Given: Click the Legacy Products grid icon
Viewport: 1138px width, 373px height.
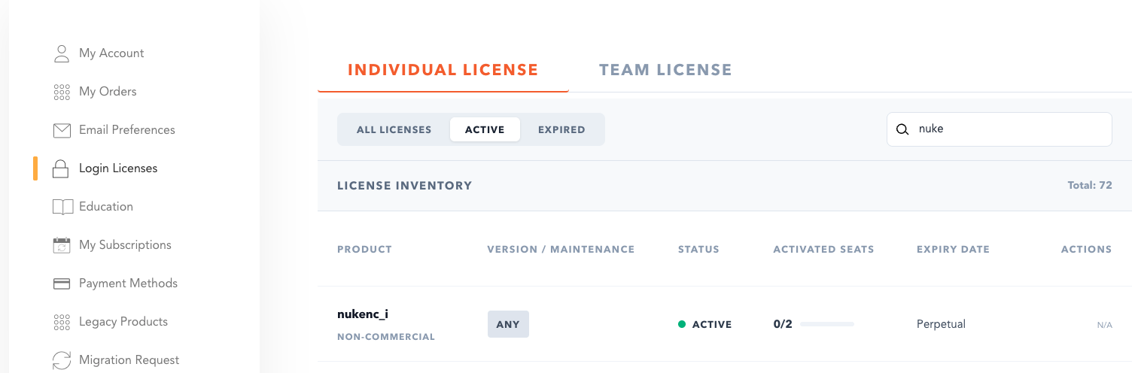Looking at the screenshot, I should (x=62, y=322).
